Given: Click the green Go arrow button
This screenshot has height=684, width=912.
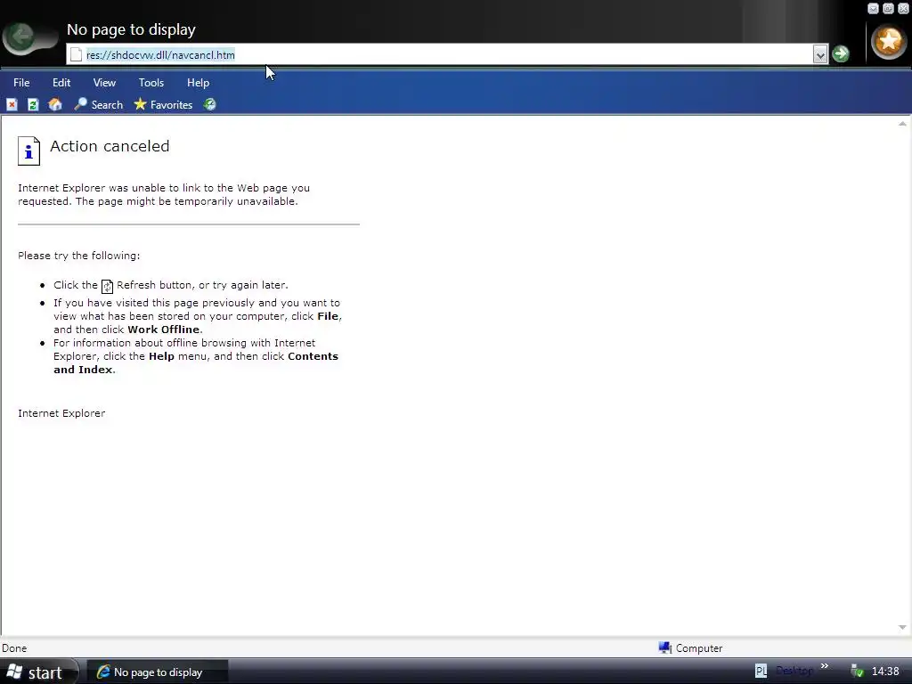Looking at the screenshot, I should pyautogui.click(x=841, y=54).
